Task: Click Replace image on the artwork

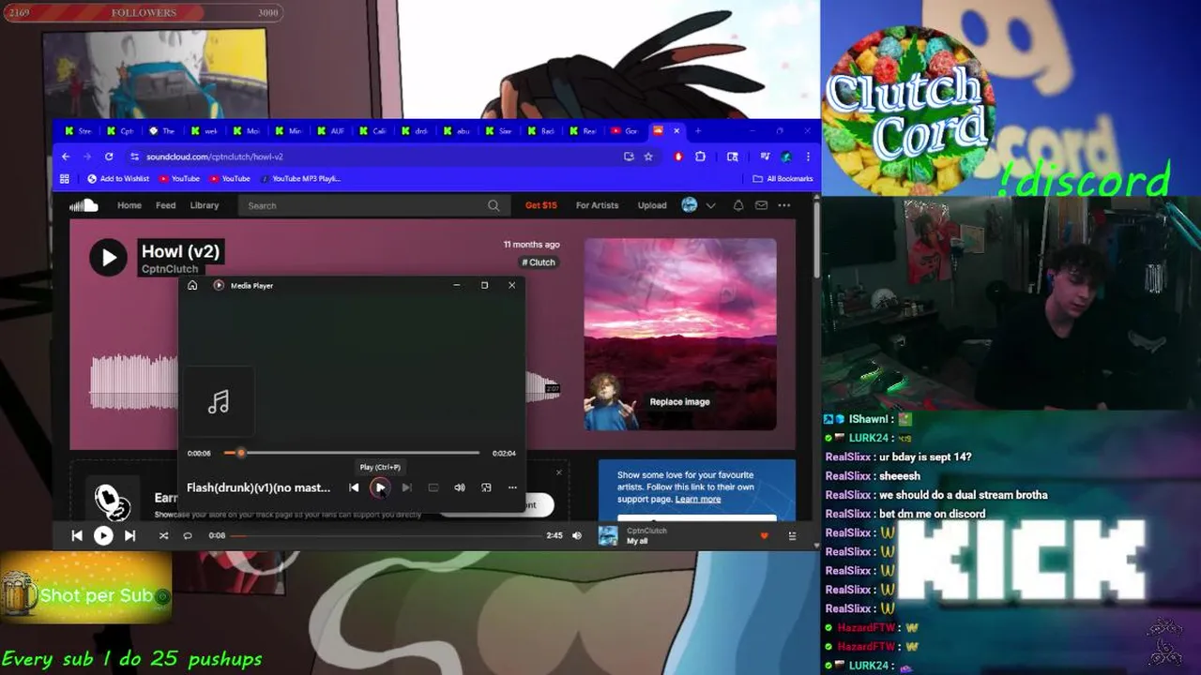Action: (x=680, y=402)
